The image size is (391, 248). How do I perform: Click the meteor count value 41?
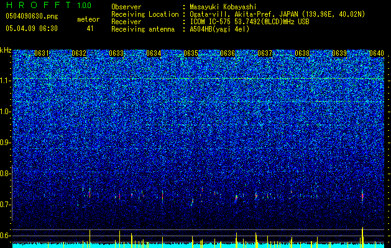click(x=90, y=29)
